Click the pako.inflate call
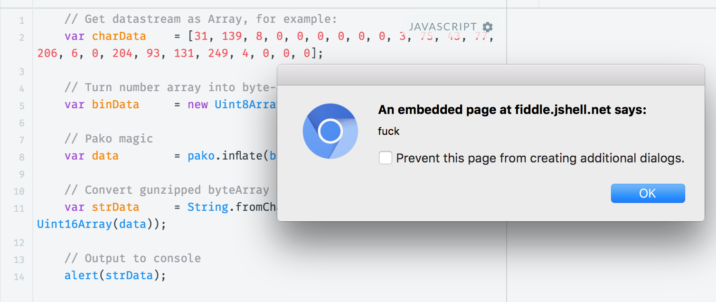716x302 pixels. coord(232,156)
